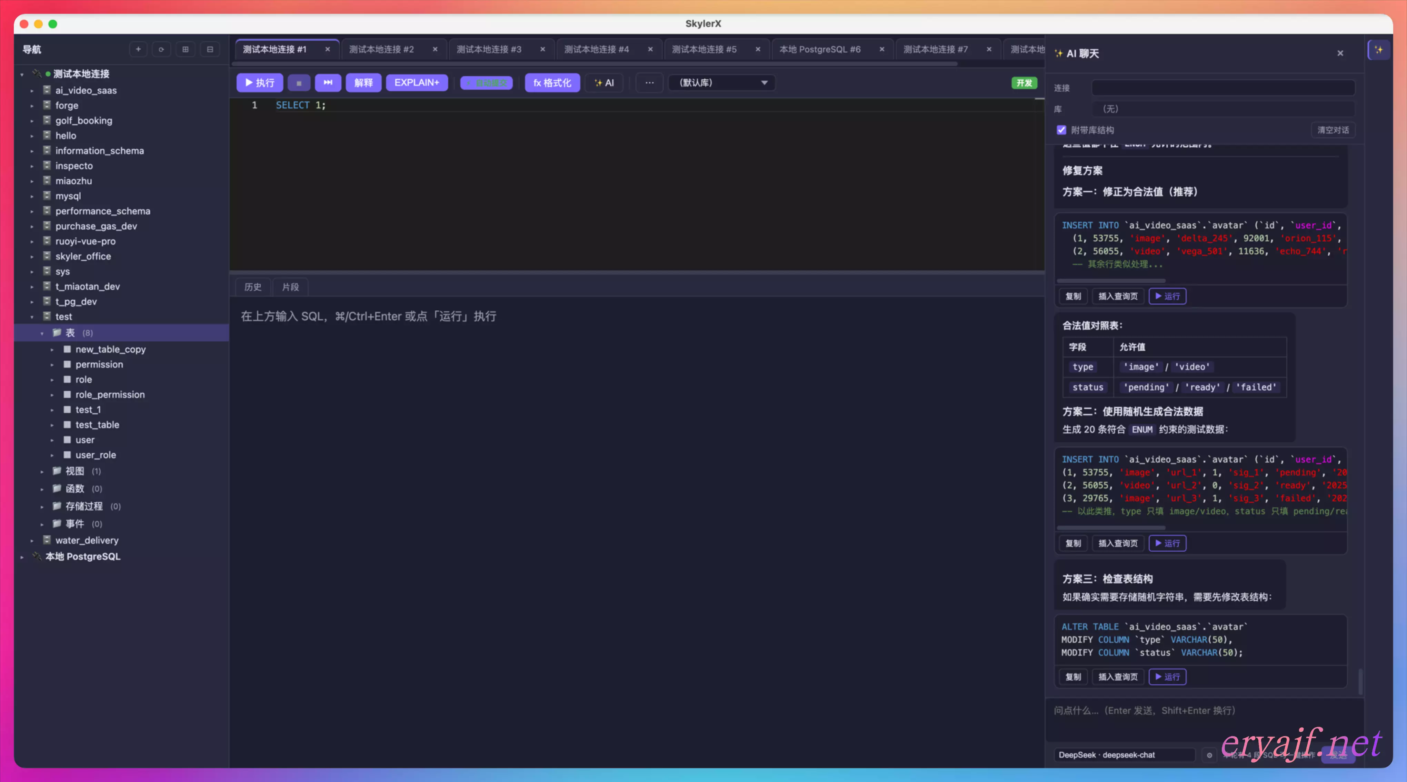Expand the 本地 PostgreSQL connection node
Image resolution: width=1407 pixels, height=782 pixels.
pyautogui.click(x=22, y=557)
